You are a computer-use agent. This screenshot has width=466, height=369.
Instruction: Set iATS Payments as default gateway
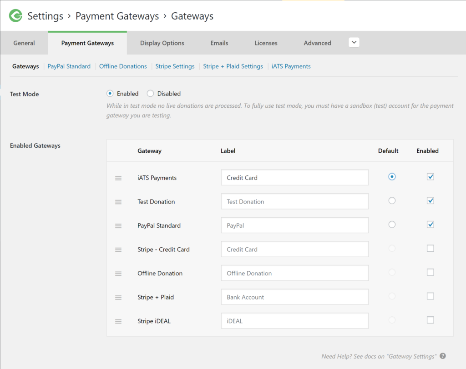pos(392,177)
